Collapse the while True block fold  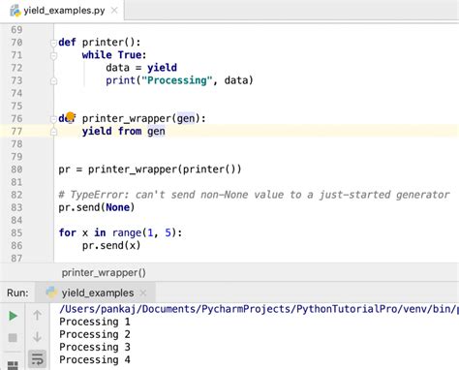pos(53,55)
